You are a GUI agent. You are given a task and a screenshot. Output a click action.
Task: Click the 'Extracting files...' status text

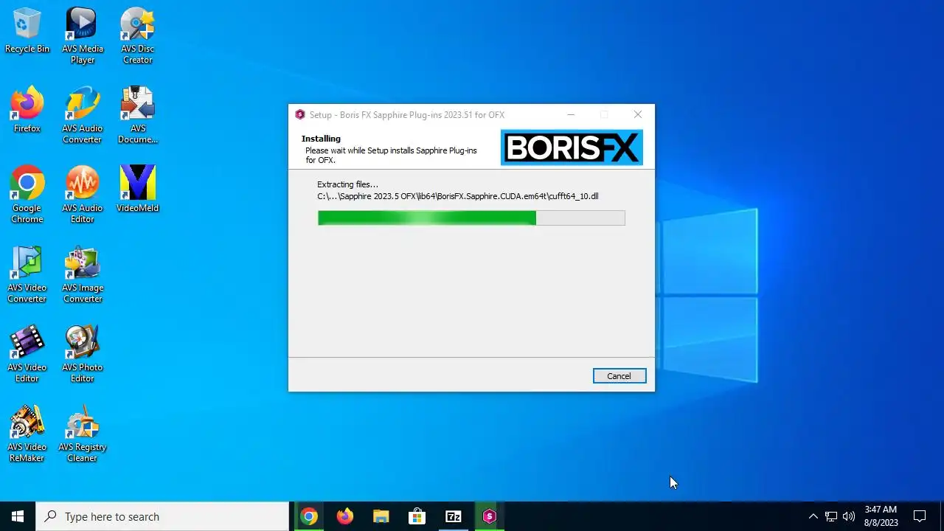347,184
